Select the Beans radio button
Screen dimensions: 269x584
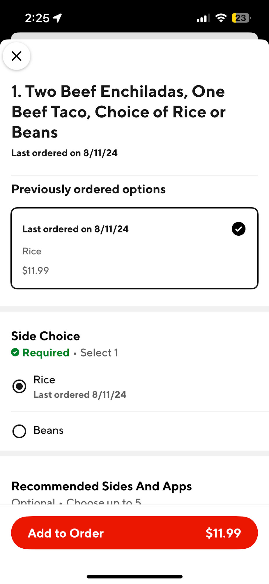coord(20,431)
